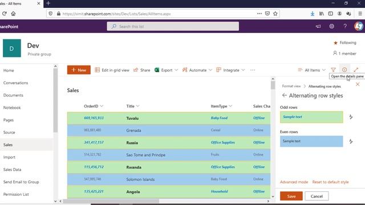Expand the Automate menu
The width and height of the screenshot is (365, 205).
click(197, 70)
